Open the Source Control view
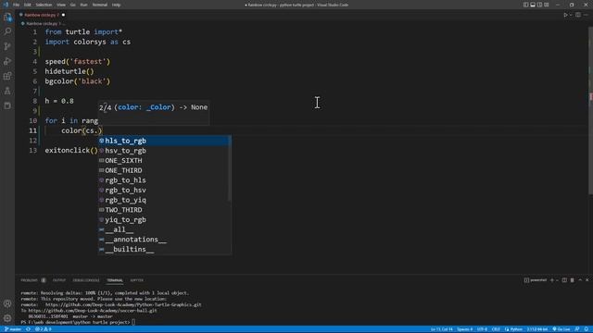Image resolution: width=593 pixels, height=333 pixels. coord(7,46)
